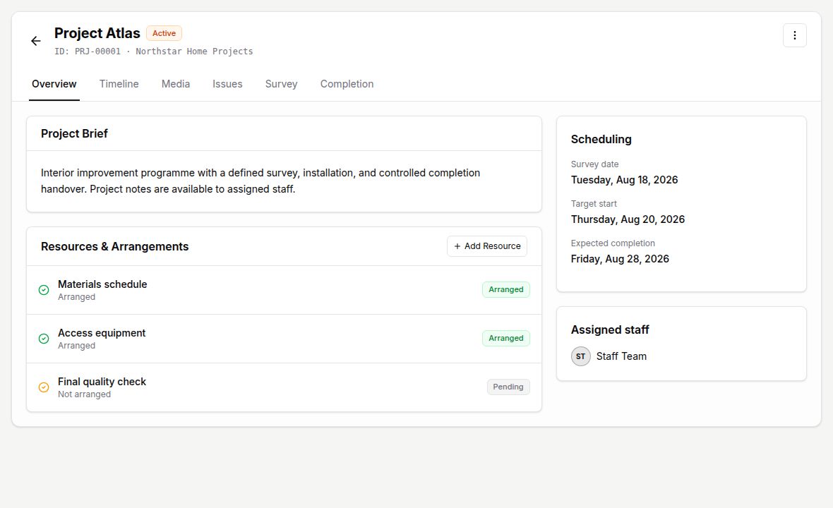Select the Materials schedule resource title
The height and width of the screenshot is (508, 833).
(102, 284)
